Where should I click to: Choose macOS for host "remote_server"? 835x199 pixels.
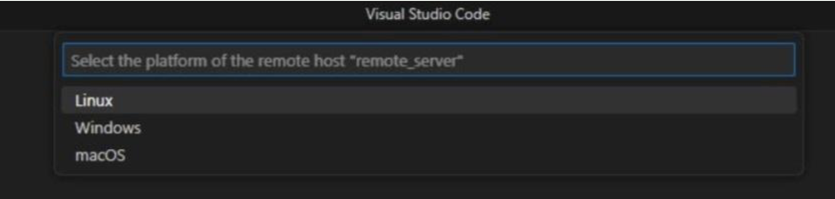point(100,156)
